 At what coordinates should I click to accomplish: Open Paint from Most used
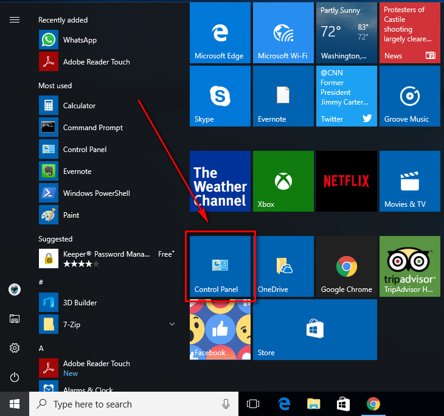(107, 215)
